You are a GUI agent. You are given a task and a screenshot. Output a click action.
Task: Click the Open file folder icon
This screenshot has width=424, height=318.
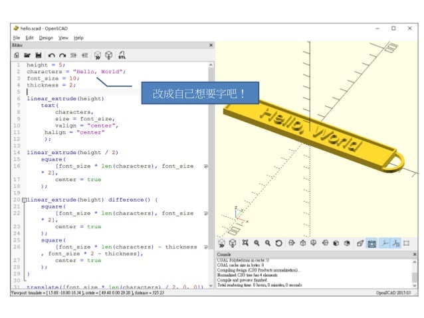[x=27, y=55]
